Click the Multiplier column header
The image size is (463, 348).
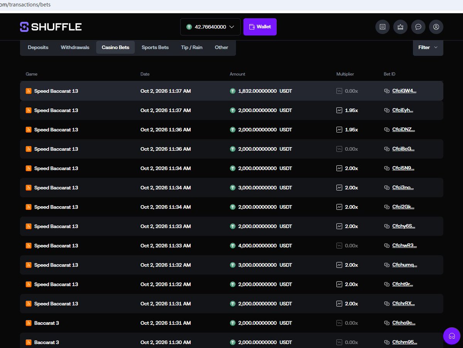(345, 74)
